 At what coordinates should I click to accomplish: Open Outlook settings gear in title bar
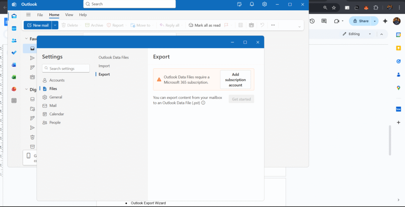[x=265, y=4]
